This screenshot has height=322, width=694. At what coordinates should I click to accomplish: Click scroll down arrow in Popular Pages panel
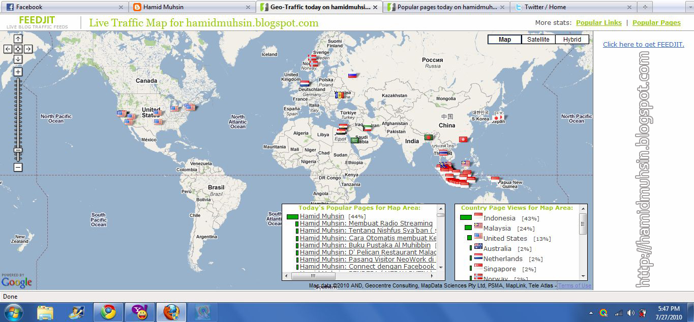440,268
